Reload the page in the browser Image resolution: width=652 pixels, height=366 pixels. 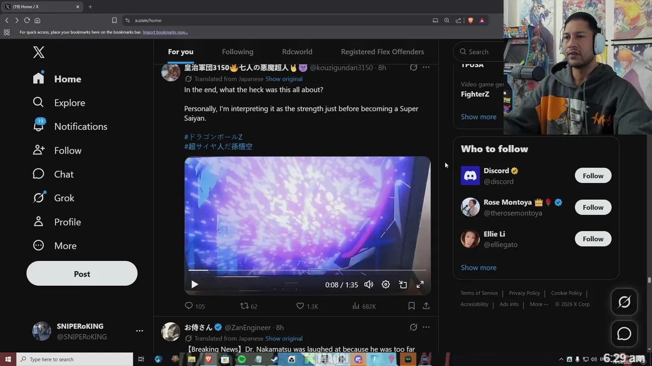[x=27, y=20]
